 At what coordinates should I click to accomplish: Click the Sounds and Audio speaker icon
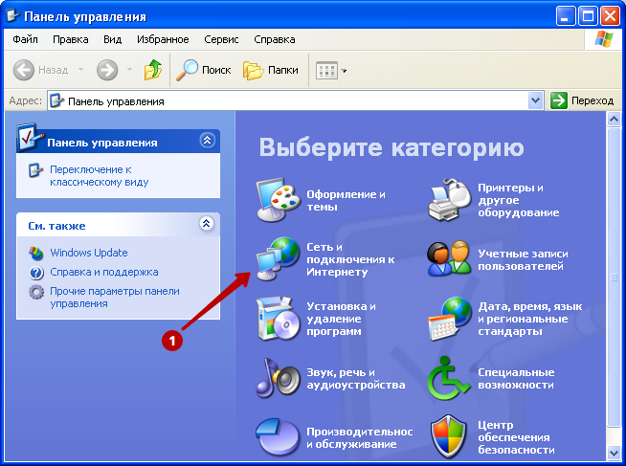click(x=278, y=378)
